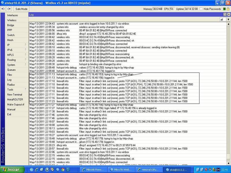Select 'user elvis logged out from 10.0.201.1' row
Screen dimensions: 231x173
[x=128, y=135]
